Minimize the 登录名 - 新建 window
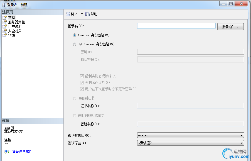 223,4
